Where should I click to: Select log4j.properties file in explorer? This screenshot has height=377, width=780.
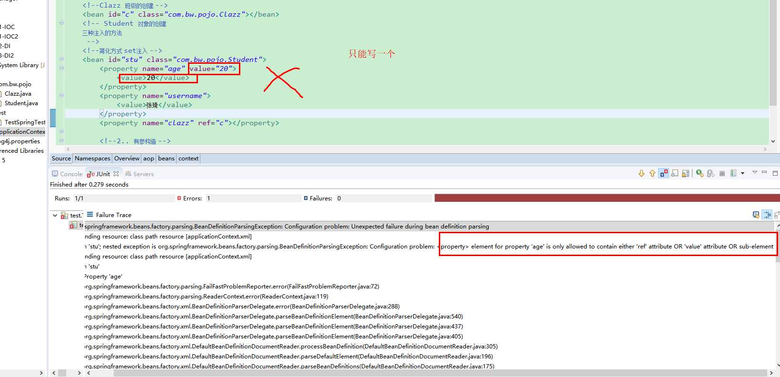(x=20, y=141)
